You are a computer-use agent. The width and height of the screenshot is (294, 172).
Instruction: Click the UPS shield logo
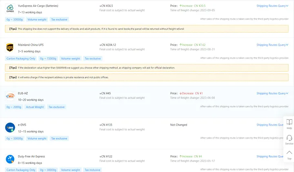(x=10, y=48)
